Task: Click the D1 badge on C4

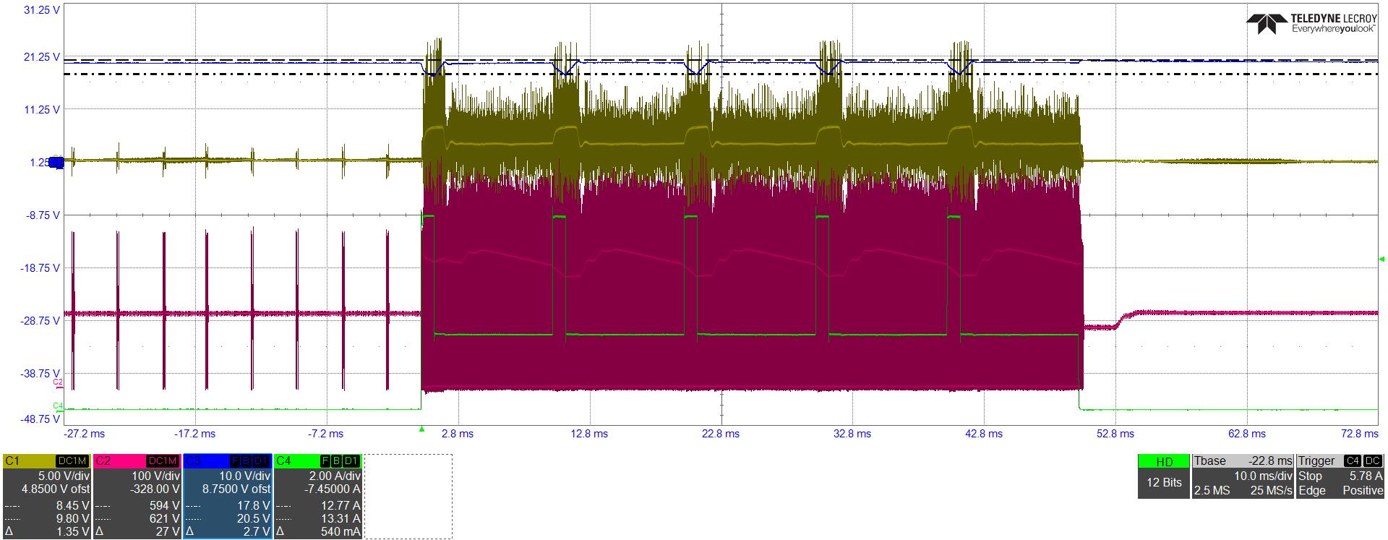Action: click(351, 461)
